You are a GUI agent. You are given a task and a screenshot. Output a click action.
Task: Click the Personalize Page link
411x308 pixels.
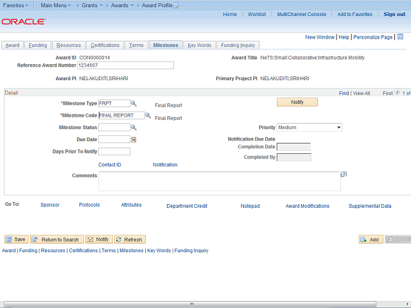click(372, 37)
